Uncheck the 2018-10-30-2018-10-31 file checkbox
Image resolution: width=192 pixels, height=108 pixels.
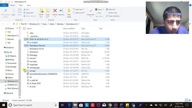(25, 39)
